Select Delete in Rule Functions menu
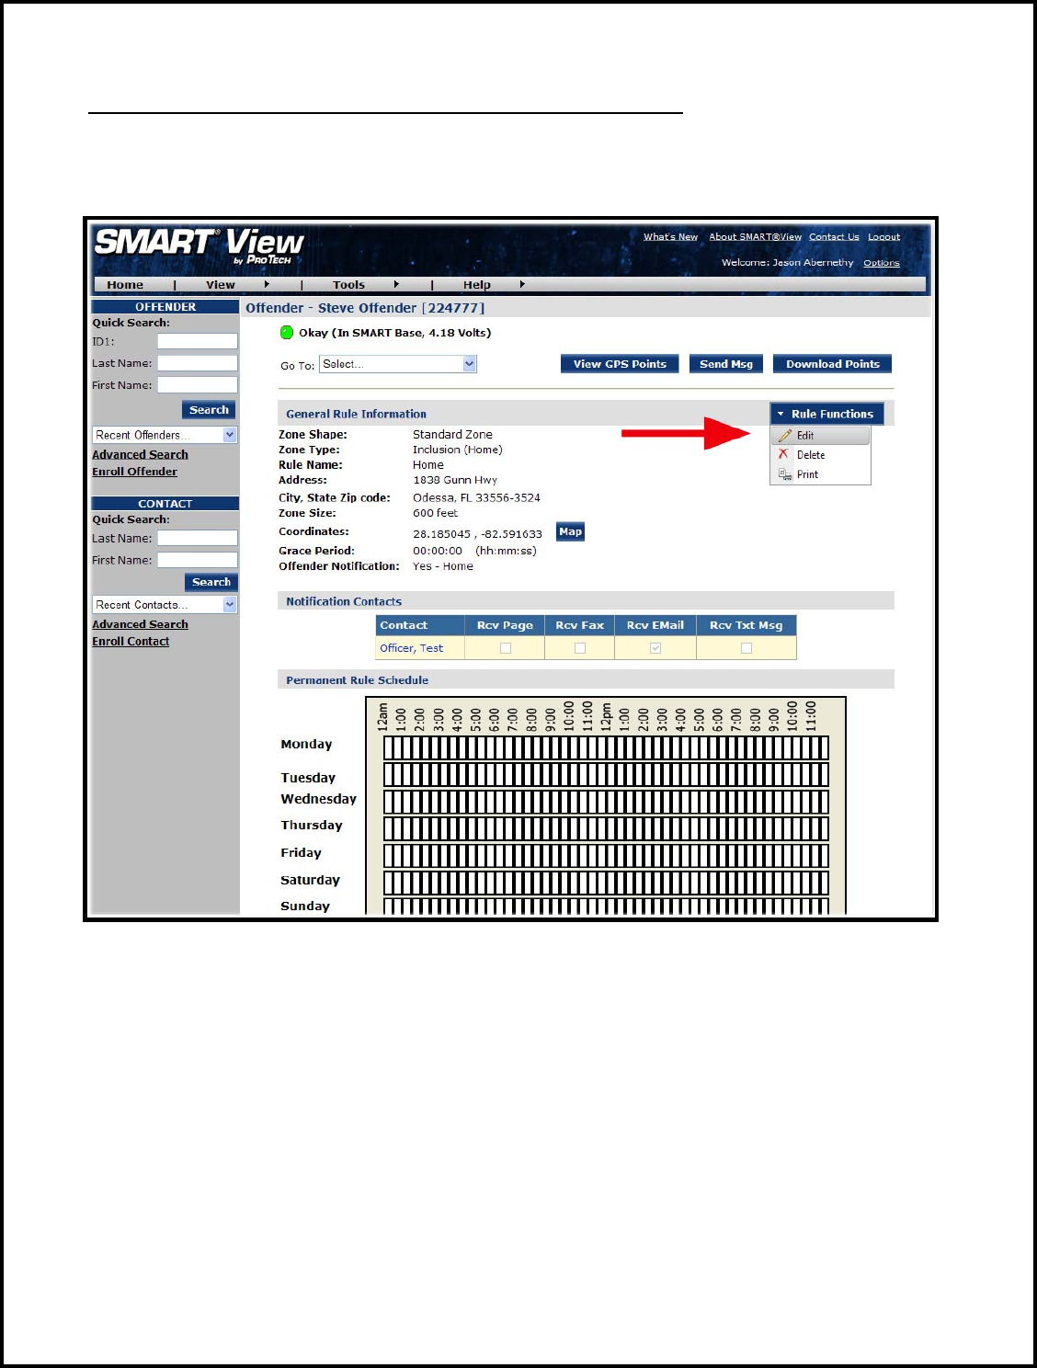Screen dimensions: 1037x1368 (x=820, y=455)
